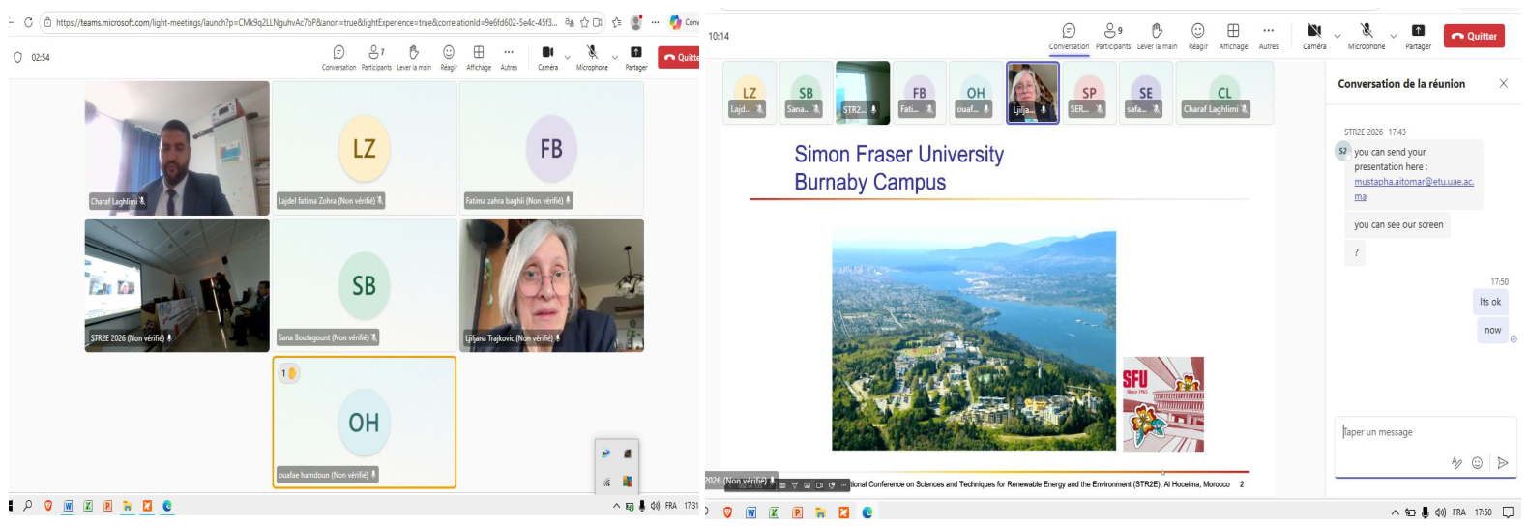Open the mustapha.aitomar email link

pyautogui.click(x=1413, y=189)
